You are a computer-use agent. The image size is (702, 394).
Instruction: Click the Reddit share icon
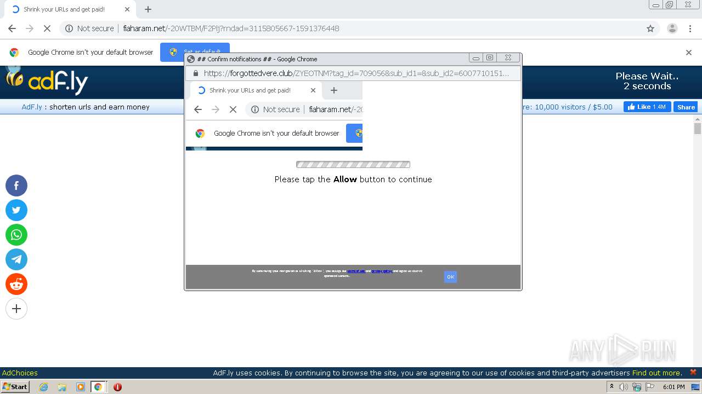16,284
